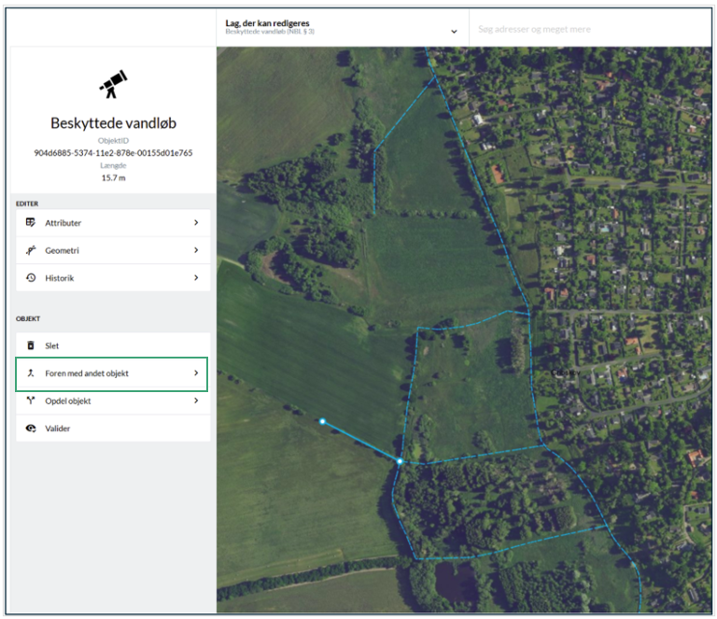This screenshot has height=619, width=717.
Task: Expand the Attributer chevron arrow
Action: click(196, 222)
